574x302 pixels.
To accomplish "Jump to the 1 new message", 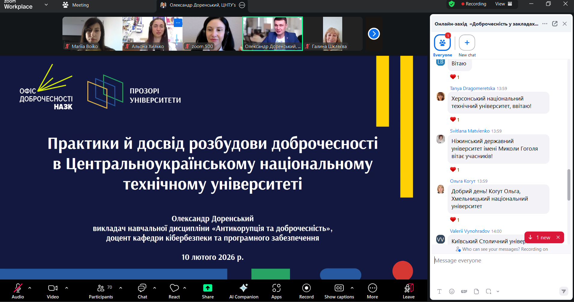I will click(541, 237).
